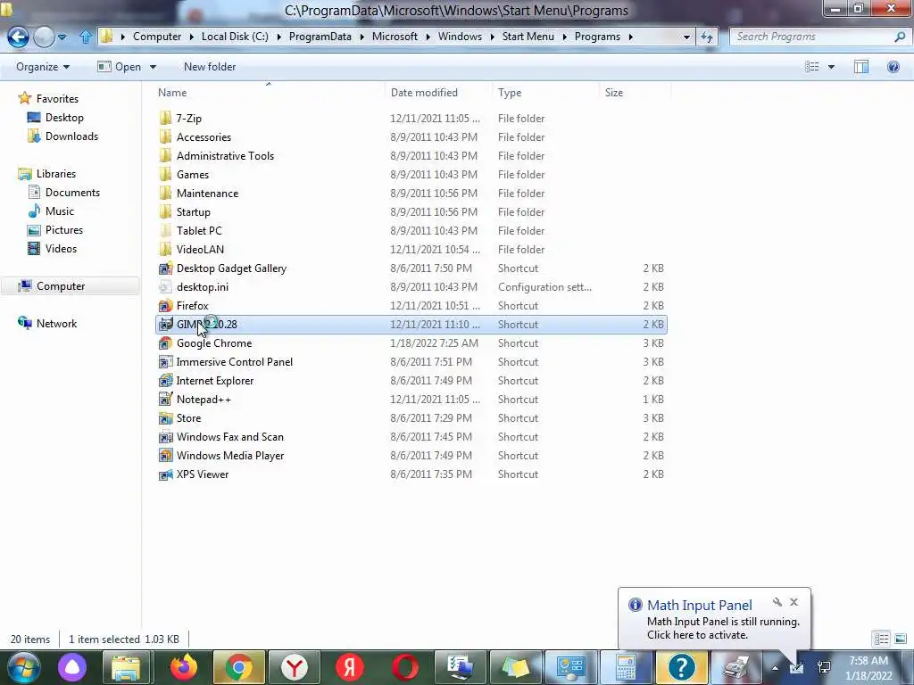Select the Administrative Tools folder
The height and width of the screenshot is (685, 914).
(225, 155)
